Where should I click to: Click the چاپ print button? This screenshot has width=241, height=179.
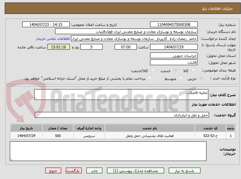tap(94, 170)
